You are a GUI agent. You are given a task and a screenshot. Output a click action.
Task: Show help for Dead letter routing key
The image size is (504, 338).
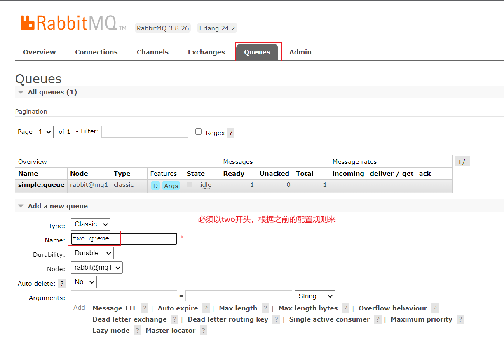tap(277, 319)
